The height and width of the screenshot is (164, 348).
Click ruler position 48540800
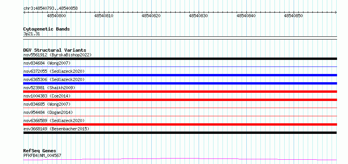coord(57,16)
